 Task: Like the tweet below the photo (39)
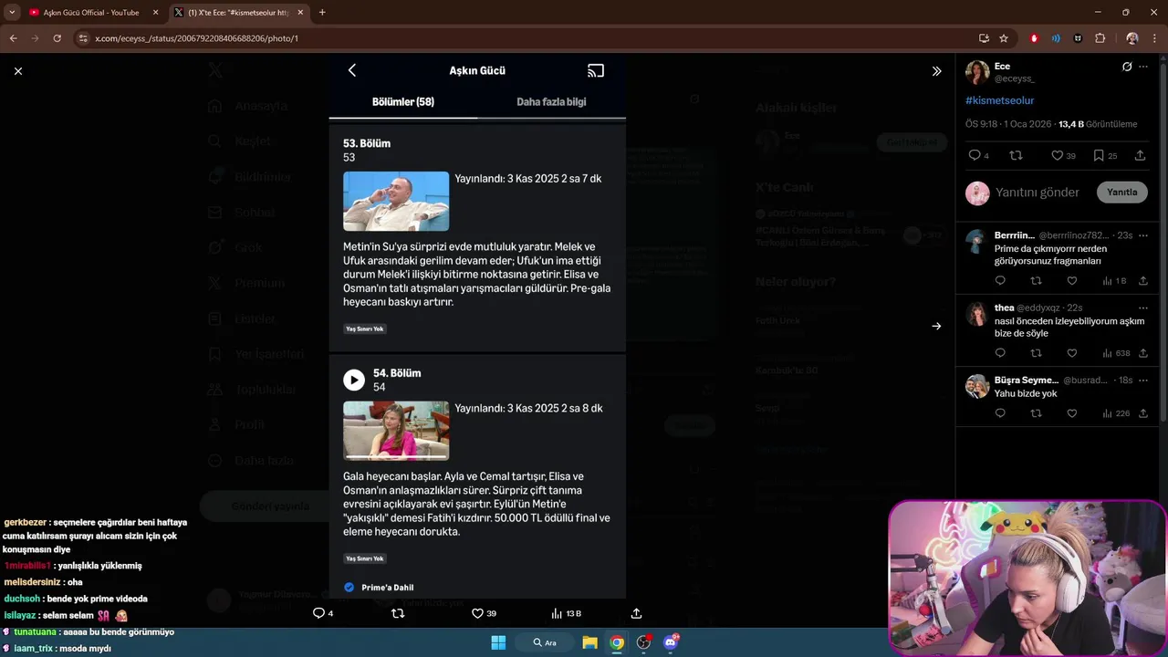484,613
